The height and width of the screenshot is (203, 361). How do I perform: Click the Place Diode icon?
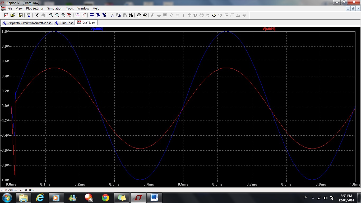coord(189,15)
